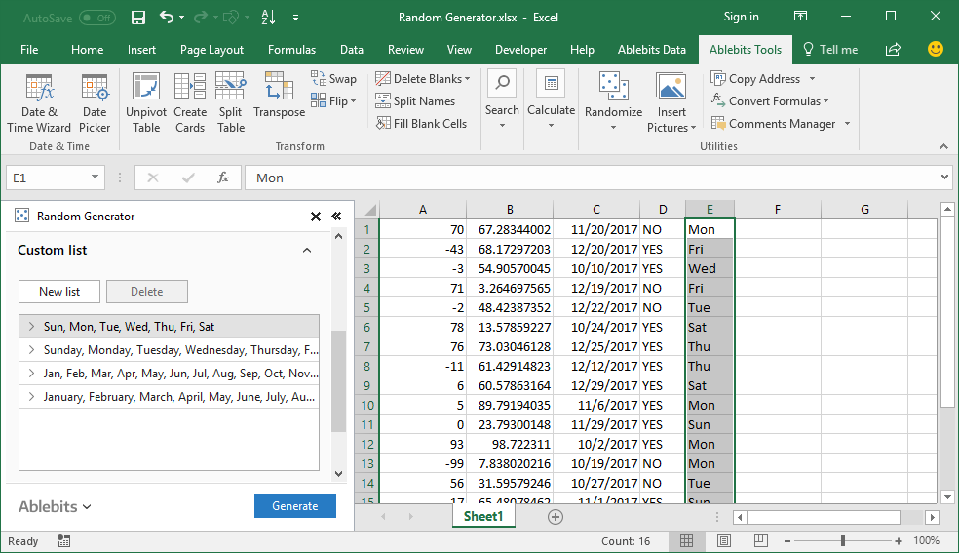Click the macro recording status icon
959x553 pixels.
tap(63, 540)
